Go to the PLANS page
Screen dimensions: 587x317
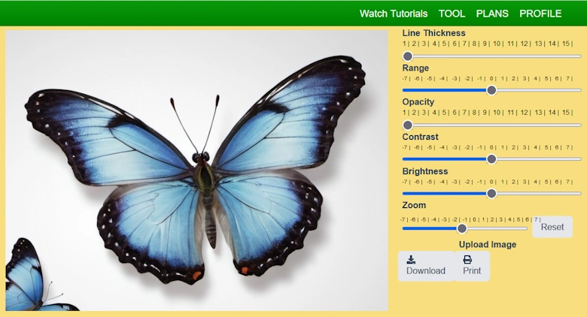click(492, 14)
